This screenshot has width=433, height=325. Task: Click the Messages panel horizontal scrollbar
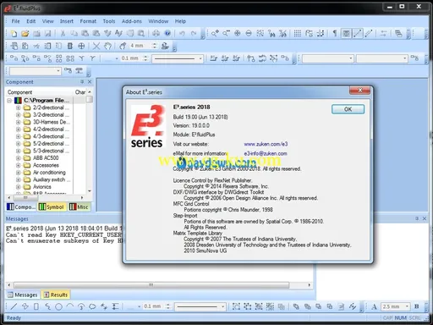[159, 285]
